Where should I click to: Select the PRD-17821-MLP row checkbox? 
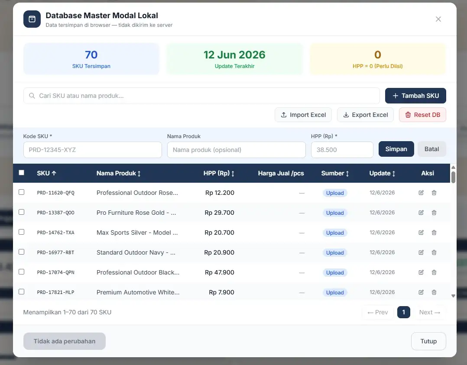22,292
